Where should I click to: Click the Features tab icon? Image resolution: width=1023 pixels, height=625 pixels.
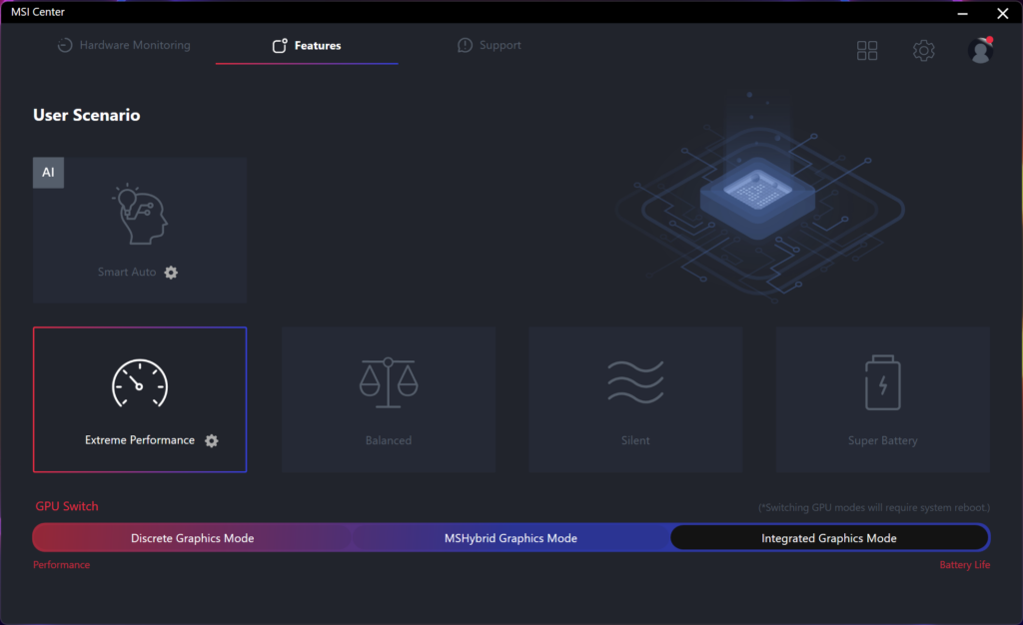[x=280, y=45]
